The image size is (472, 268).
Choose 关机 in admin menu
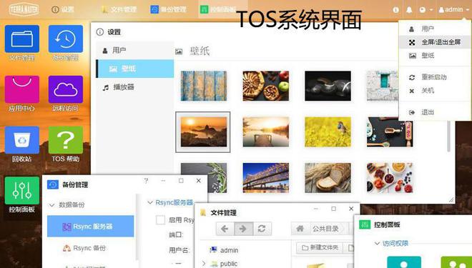435,91
